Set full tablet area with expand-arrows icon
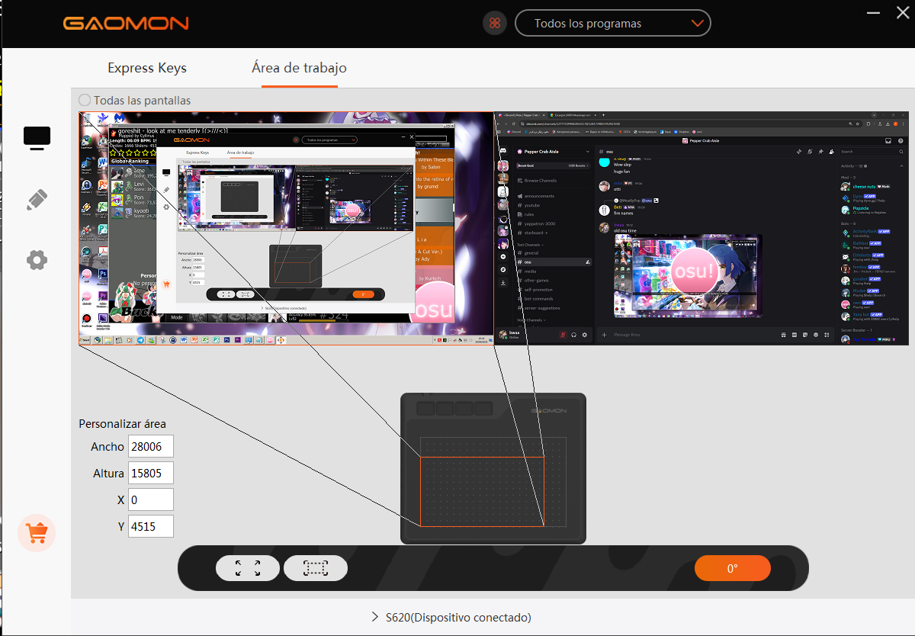915x636 pixels. pyautogui.click(x=248, y=568)
